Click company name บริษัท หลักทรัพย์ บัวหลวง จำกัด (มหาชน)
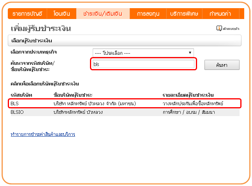 95,104
